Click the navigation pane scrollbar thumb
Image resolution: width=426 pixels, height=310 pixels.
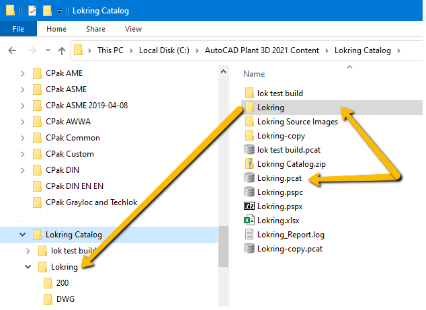pos(223,247)
